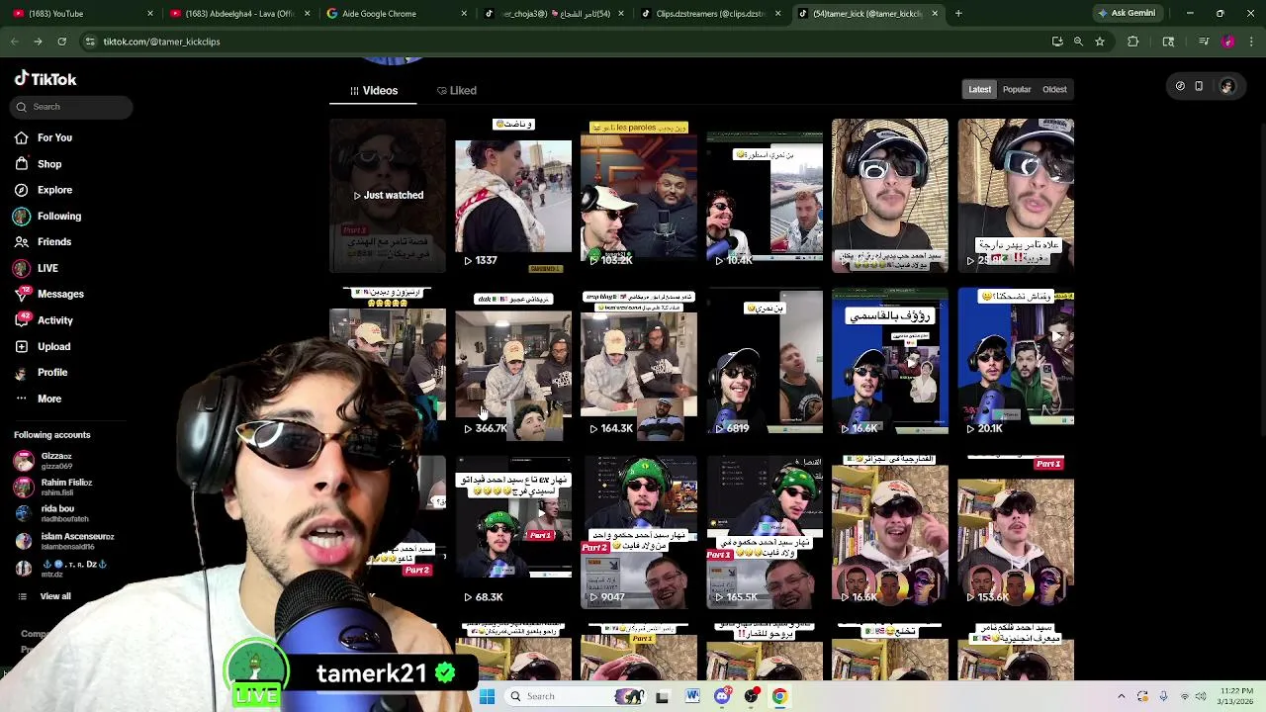Close the Aide Google Chrome tab

point(464,14)
